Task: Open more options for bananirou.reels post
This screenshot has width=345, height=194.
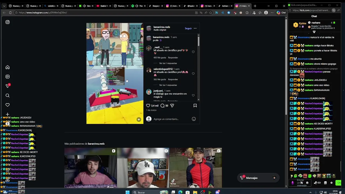Action: [x=195, y=28]
